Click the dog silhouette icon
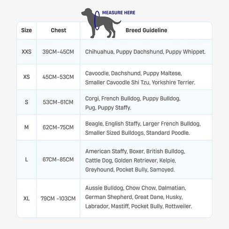Image resolution: width=229 pixels, height=229 pixels. click(x=101, y=23)
